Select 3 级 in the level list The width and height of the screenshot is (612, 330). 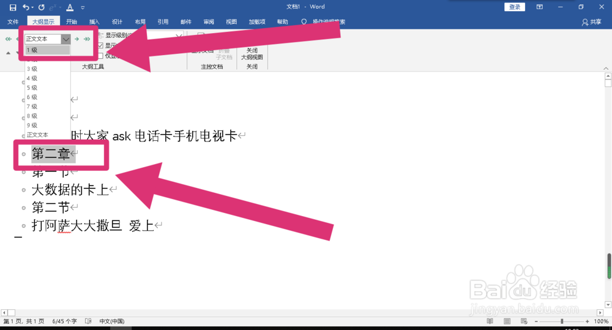coord(48,69)
